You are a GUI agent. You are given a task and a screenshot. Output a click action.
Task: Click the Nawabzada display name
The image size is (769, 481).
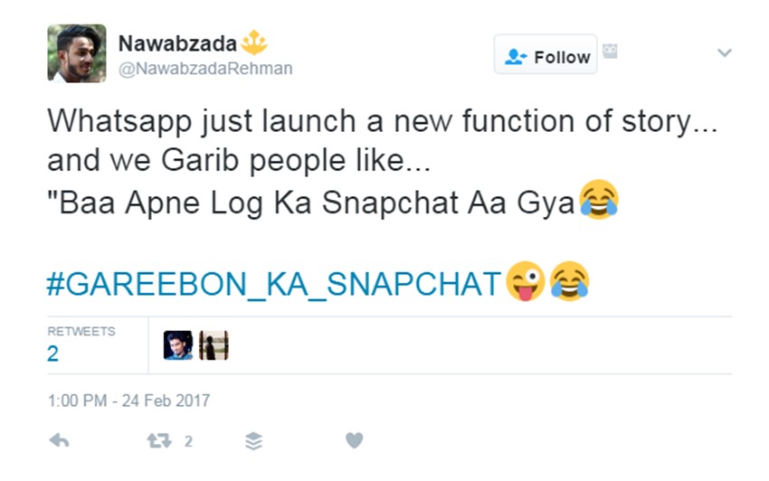pos(177,42)
